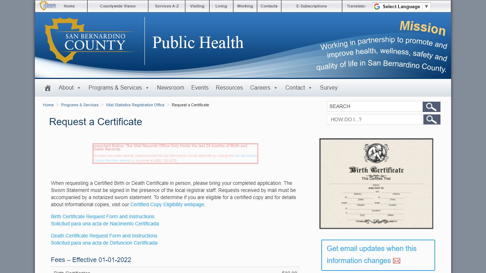Viewport: 486px width, 273px height.
Task: Open the Contact menu
Action: [295, 87]
